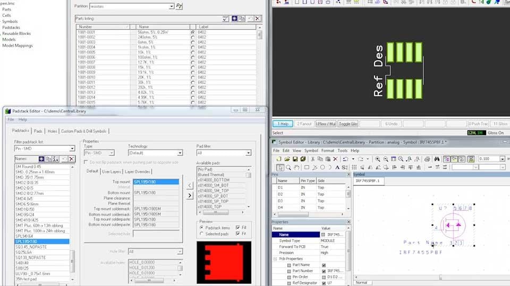Image resolution: width=510 pixels, height=286 pixels.
Task: Click the delete X icon in Padstack Names
Action: tap(72, 158)
